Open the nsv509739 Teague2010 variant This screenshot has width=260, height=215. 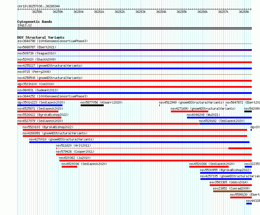point(37,53)
